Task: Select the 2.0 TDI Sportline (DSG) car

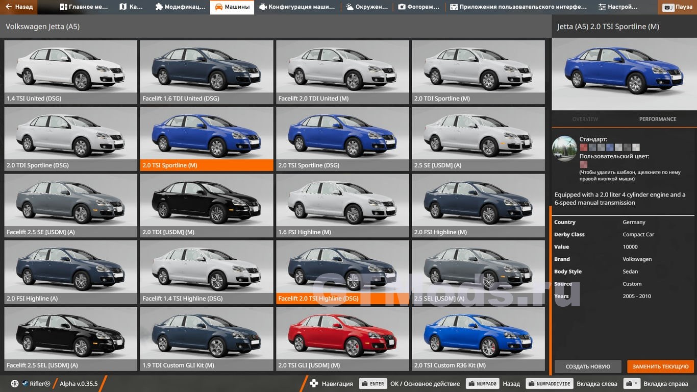Action: 71,139
